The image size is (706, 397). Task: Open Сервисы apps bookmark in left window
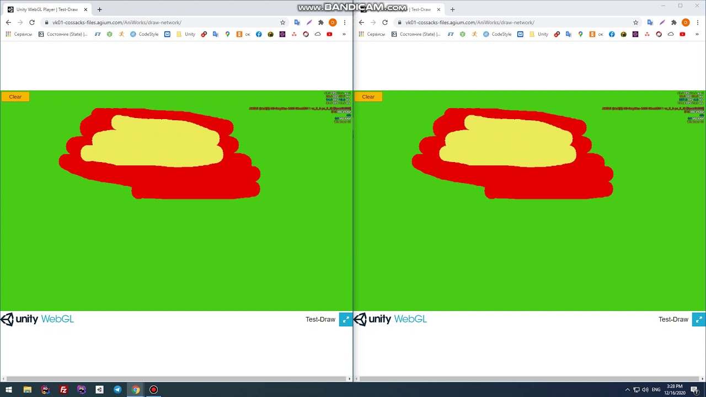(x=19, y=34)
